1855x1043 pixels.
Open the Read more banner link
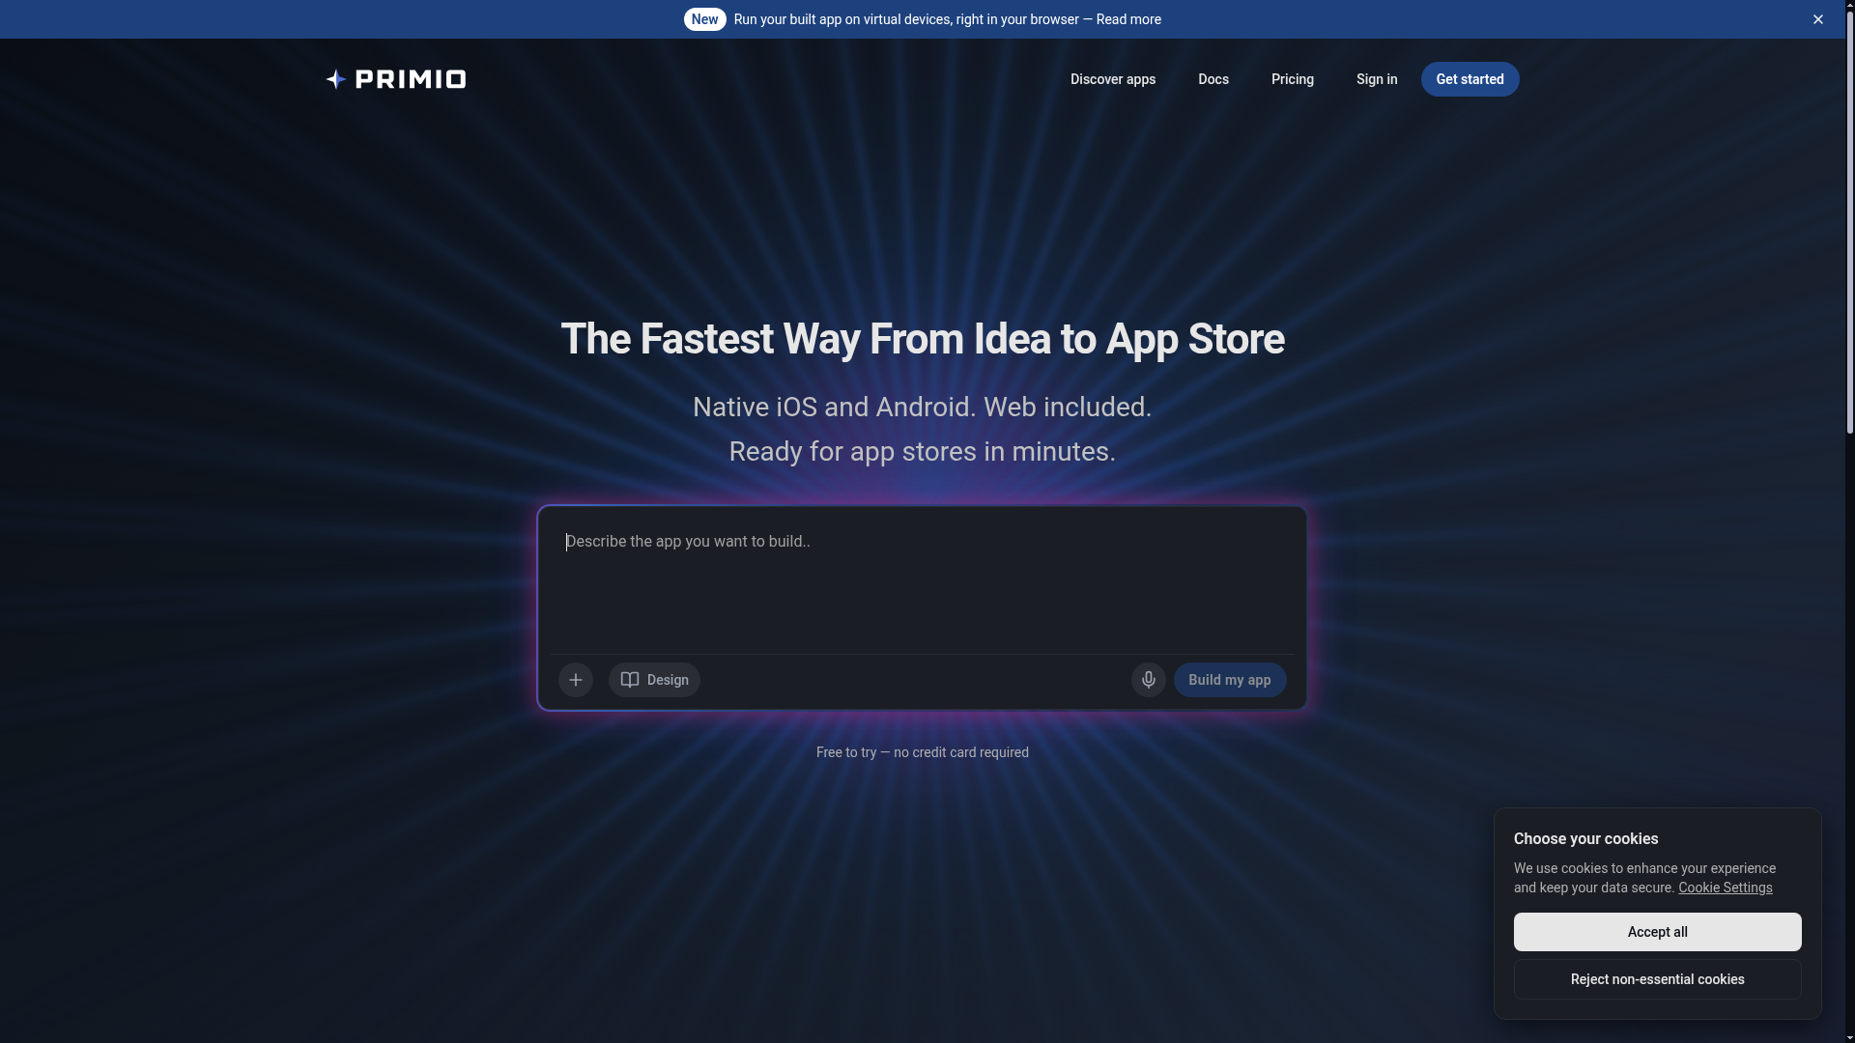click(1128, 19)
